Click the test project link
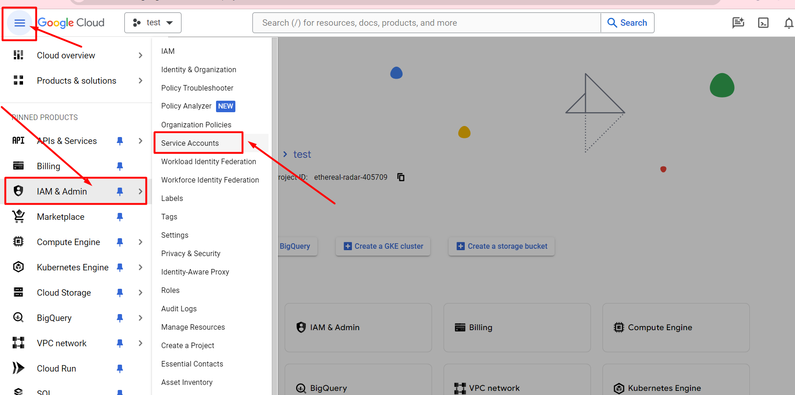This screenshot has height=395, width=795. [x=302, y=155]
